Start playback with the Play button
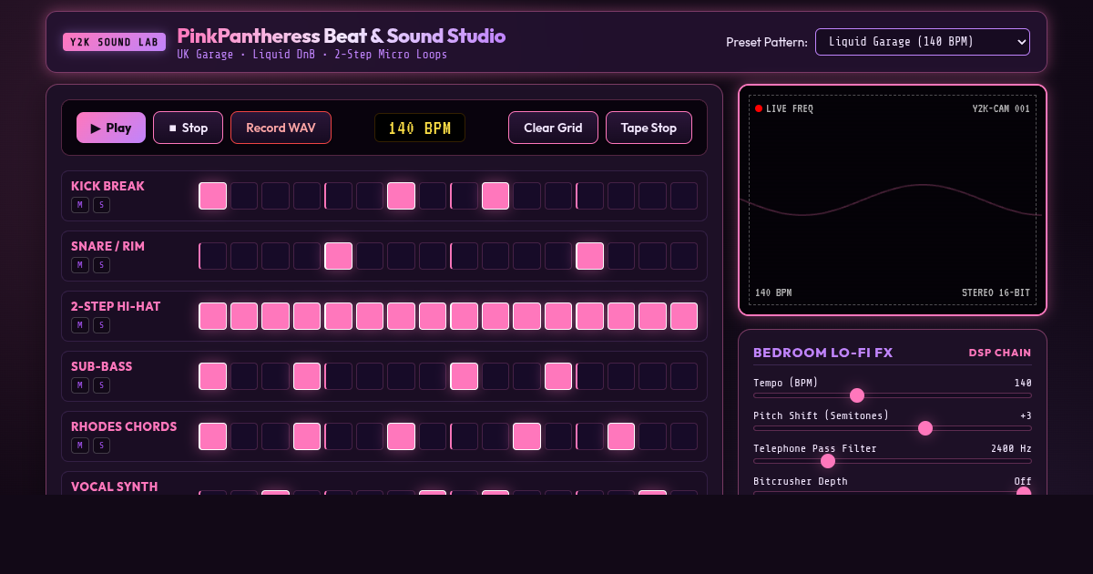Screen dimensions: 1093x574 pyautogui.click(x=111, y=128)
